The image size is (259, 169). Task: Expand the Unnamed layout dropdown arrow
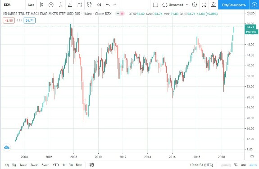tap(187, 5)
